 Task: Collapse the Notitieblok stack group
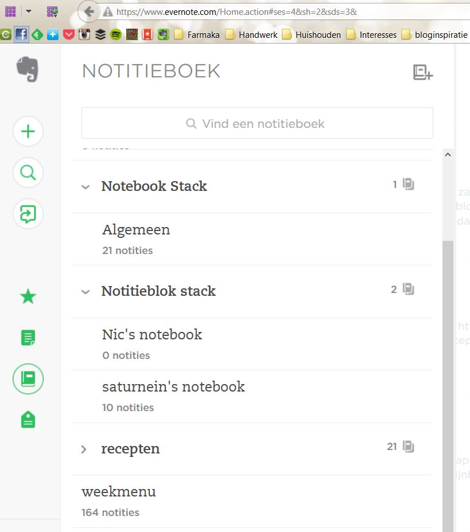86,292
